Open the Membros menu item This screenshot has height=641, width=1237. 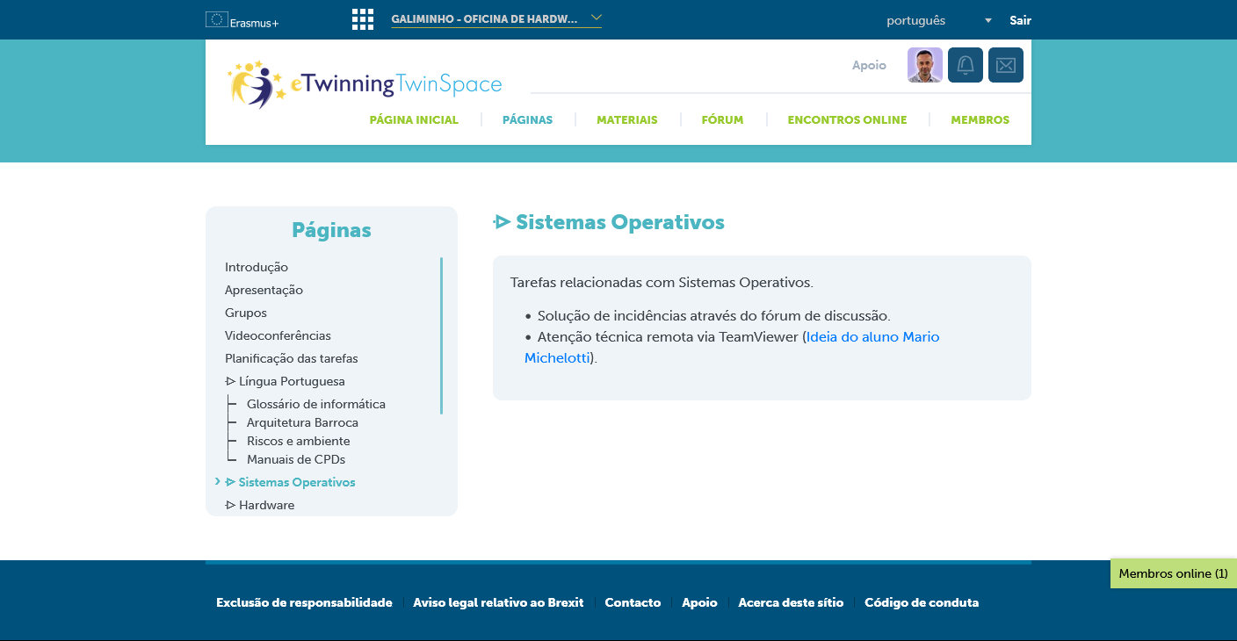pyautogui.click(x=980, y=120)
